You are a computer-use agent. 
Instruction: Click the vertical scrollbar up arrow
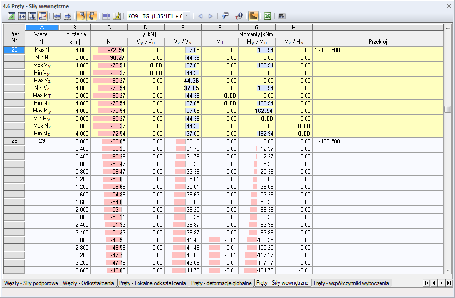[448, 28]
